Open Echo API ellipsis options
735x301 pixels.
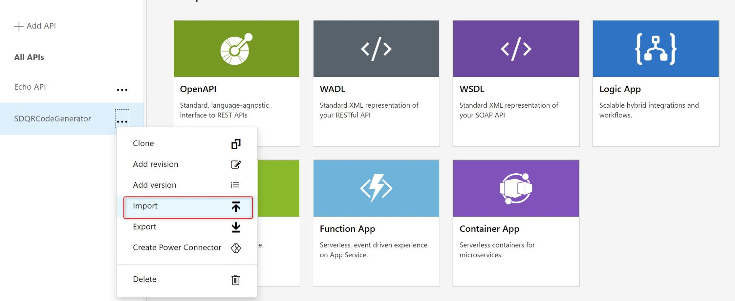point(122,90)
